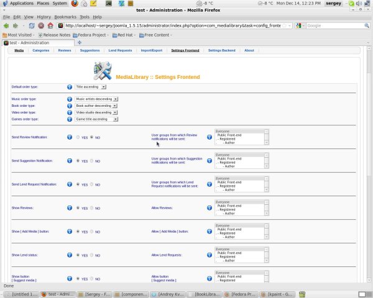The image size is (373, 298).
Task: Open the Book order type dropdown
Action: [x=96, y=106]
